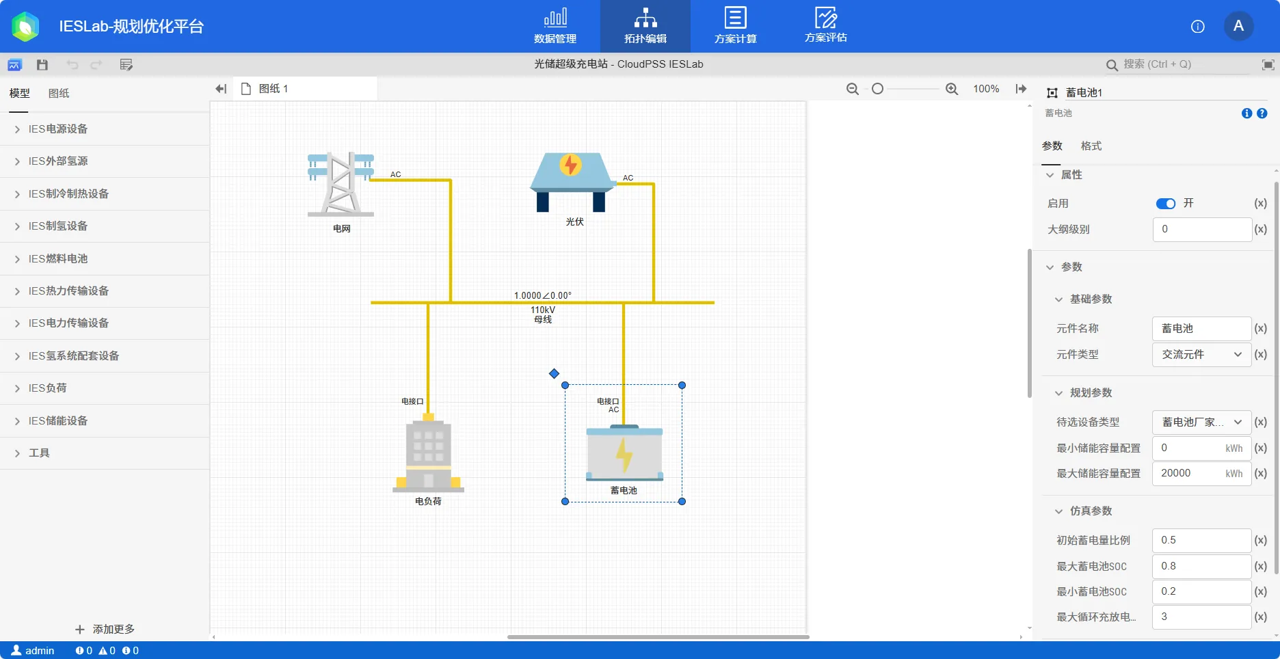Screen dimensions: 1280x659
Task: Click the 最大储能容量配置 input field
Action: click(1190, 474)
